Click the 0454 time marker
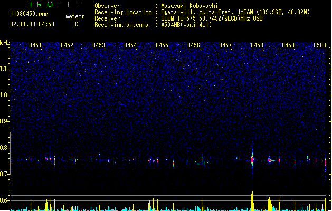332x211 pixels. point(130,45)
